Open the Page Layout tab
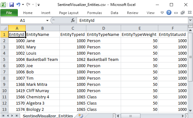The height and width of the screenshot is (118, 193). (x=69, y=13)
